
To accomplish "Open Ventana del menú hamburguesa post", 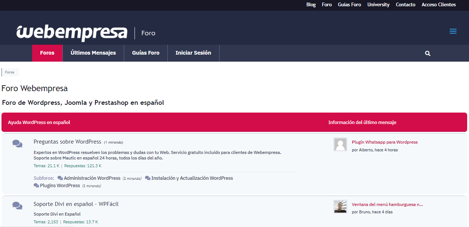I will tap(387, 204).
